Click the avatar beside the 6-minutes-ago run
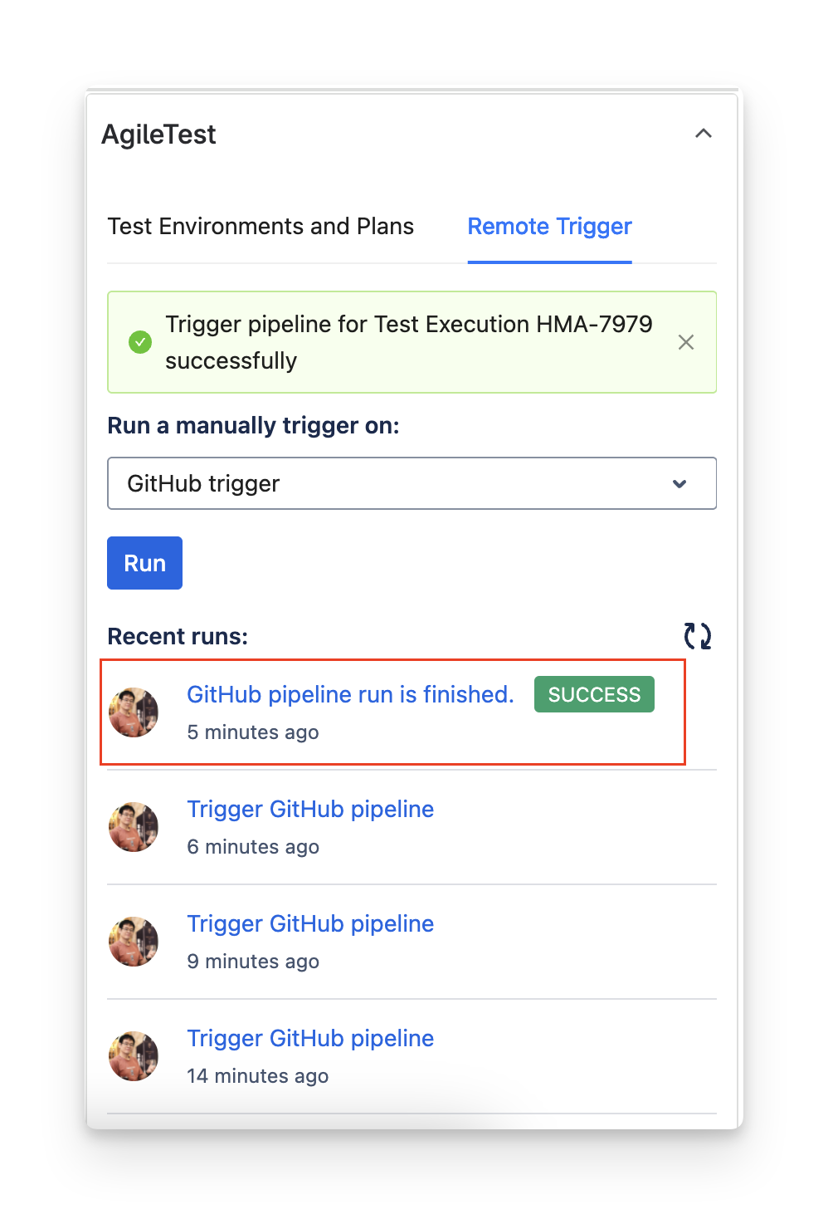 (134, 826)
